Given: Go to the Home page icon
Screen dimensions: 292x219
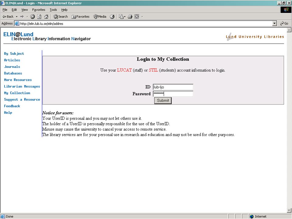Looking at the screenshot, I should click(46, 16).
